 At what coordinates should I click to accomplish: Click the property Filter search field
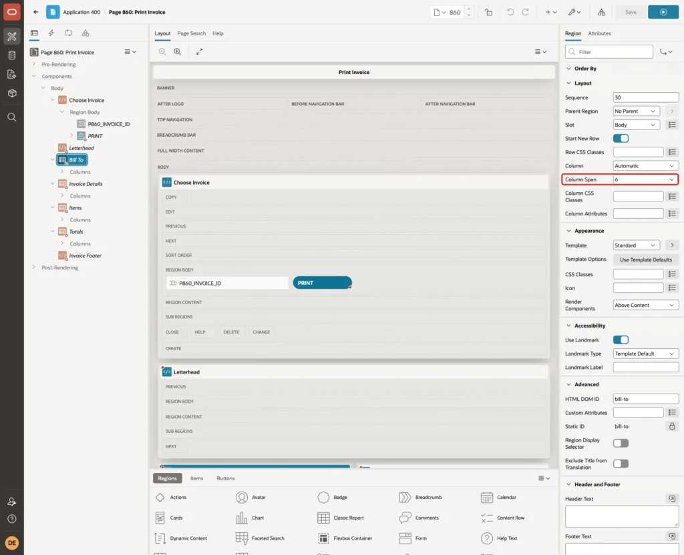tap(609, 52)
